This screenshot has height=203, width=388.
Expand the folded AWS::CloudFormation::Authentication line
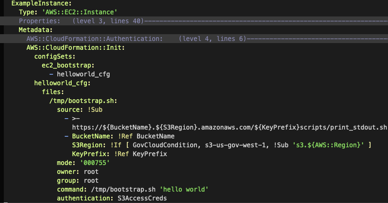194,39
